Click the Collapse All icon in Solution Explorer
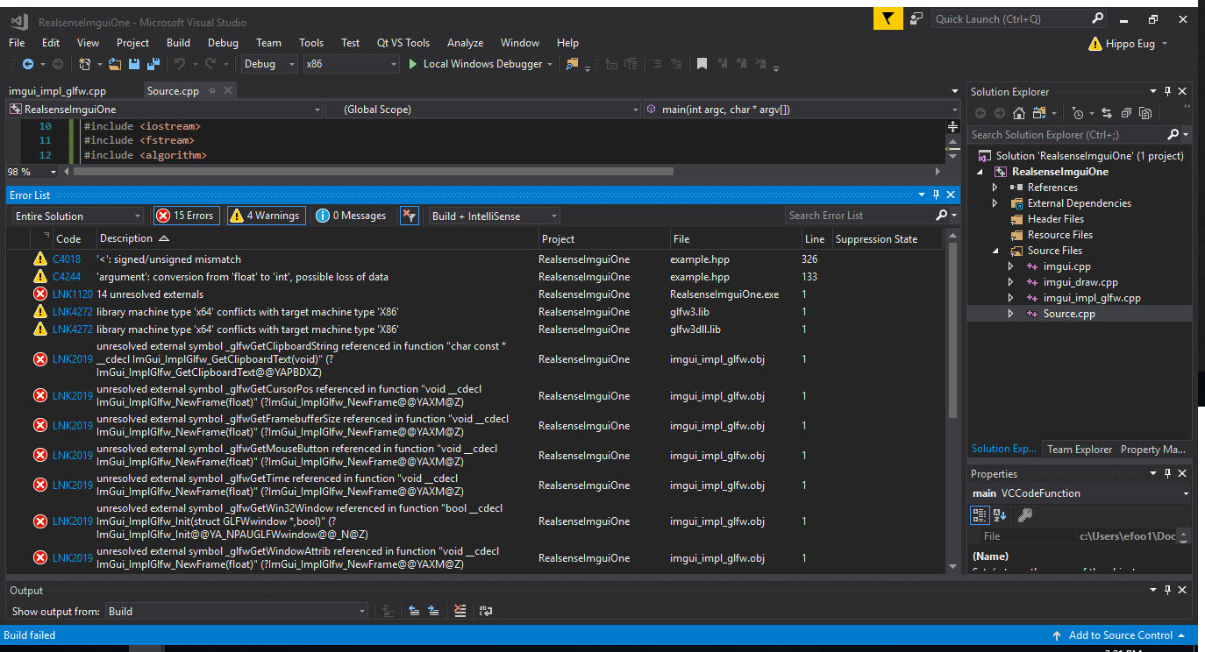The image size is (1205, 652). click(x=1127, y=112)
